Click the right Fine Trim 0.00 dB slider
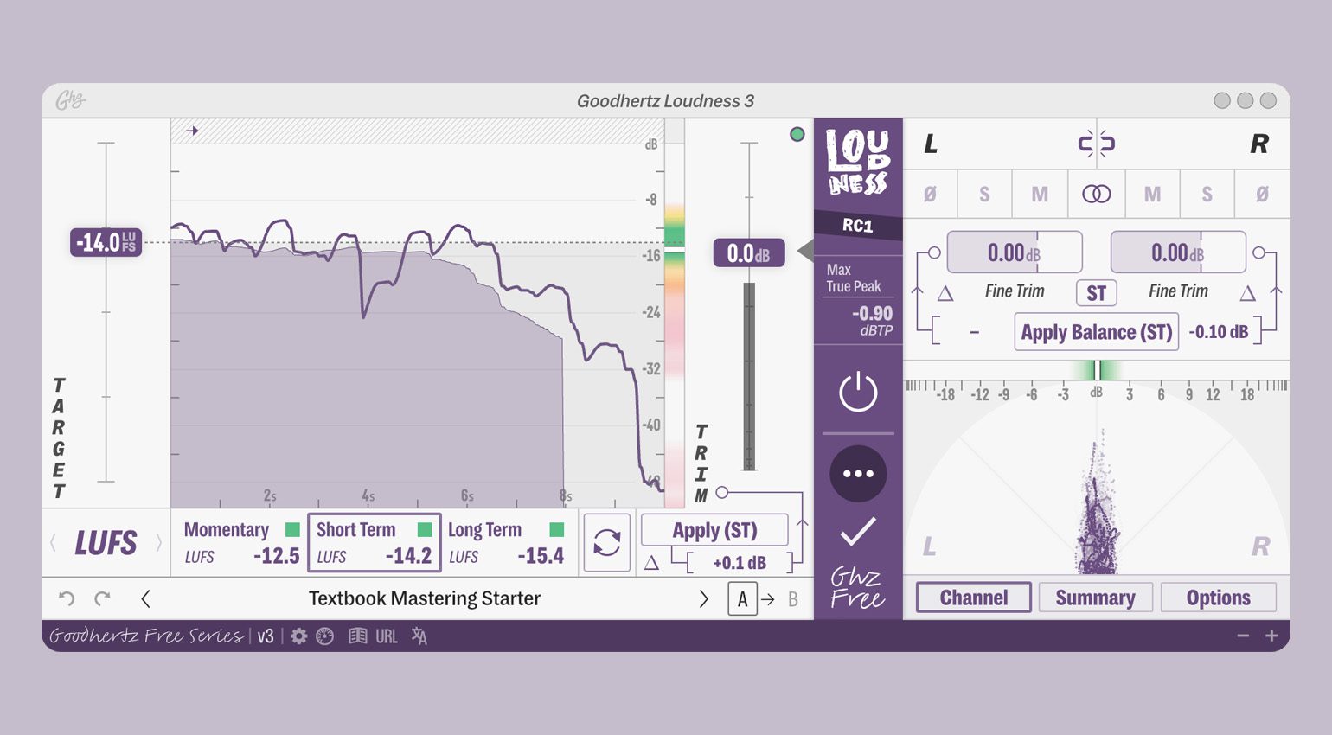Image resolution: width=1332 pixels, height=735 pixels. tap(1178, 252)
